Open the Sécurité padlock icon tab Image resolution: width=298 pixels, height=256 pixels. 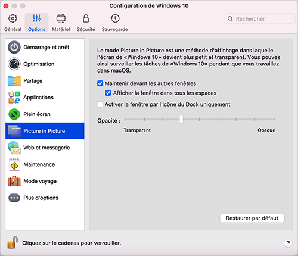pos(86,18)
